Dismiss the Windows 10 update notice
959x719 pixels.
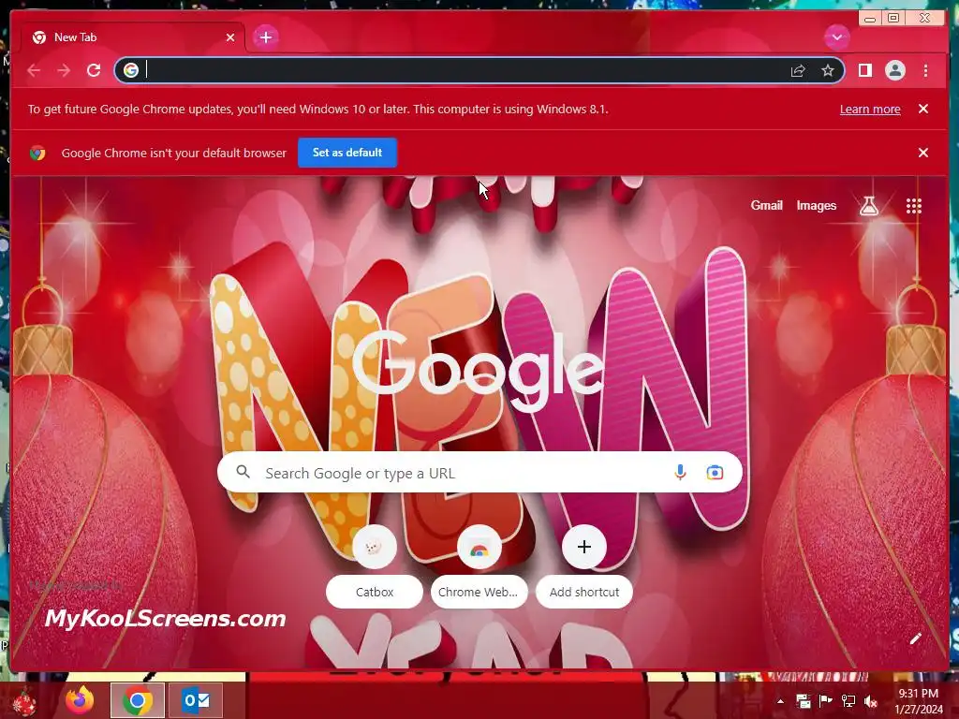click(923, 109)
